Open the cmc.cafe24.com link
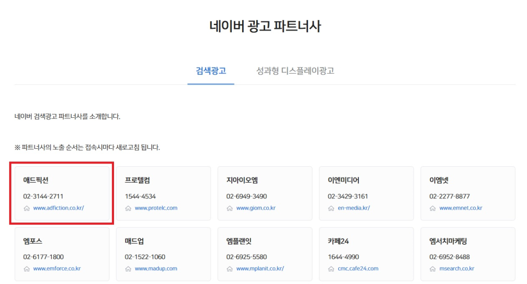 tap(358, 268)
